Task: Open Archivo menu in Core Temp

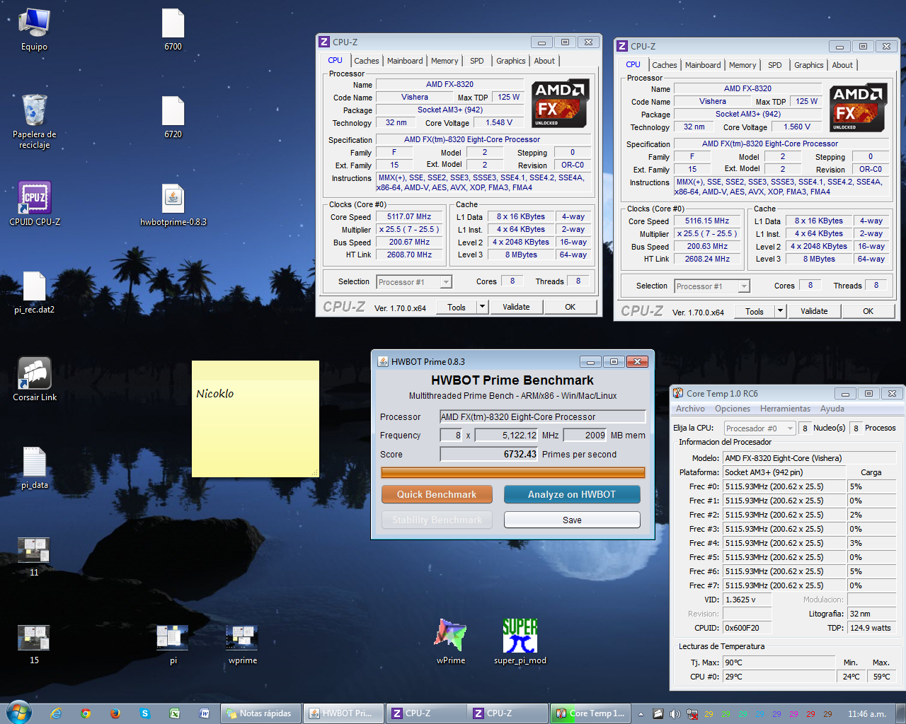Action: click(690, 409)
